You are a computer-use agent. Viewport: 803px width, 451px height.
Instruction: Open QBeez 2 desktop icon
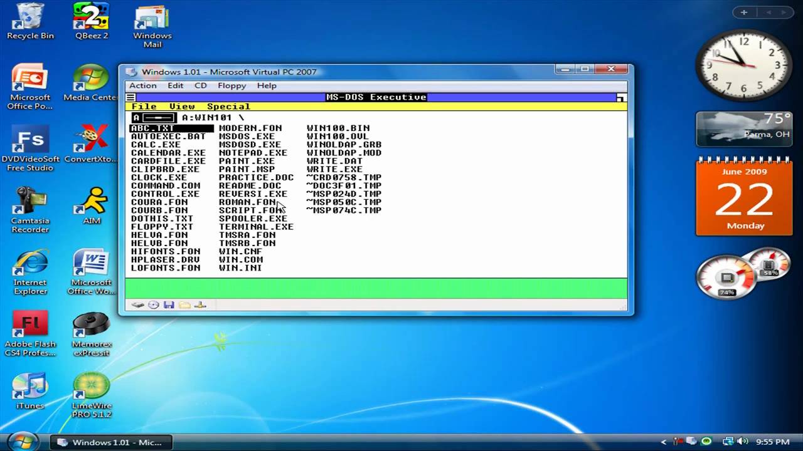pos(92,21)
